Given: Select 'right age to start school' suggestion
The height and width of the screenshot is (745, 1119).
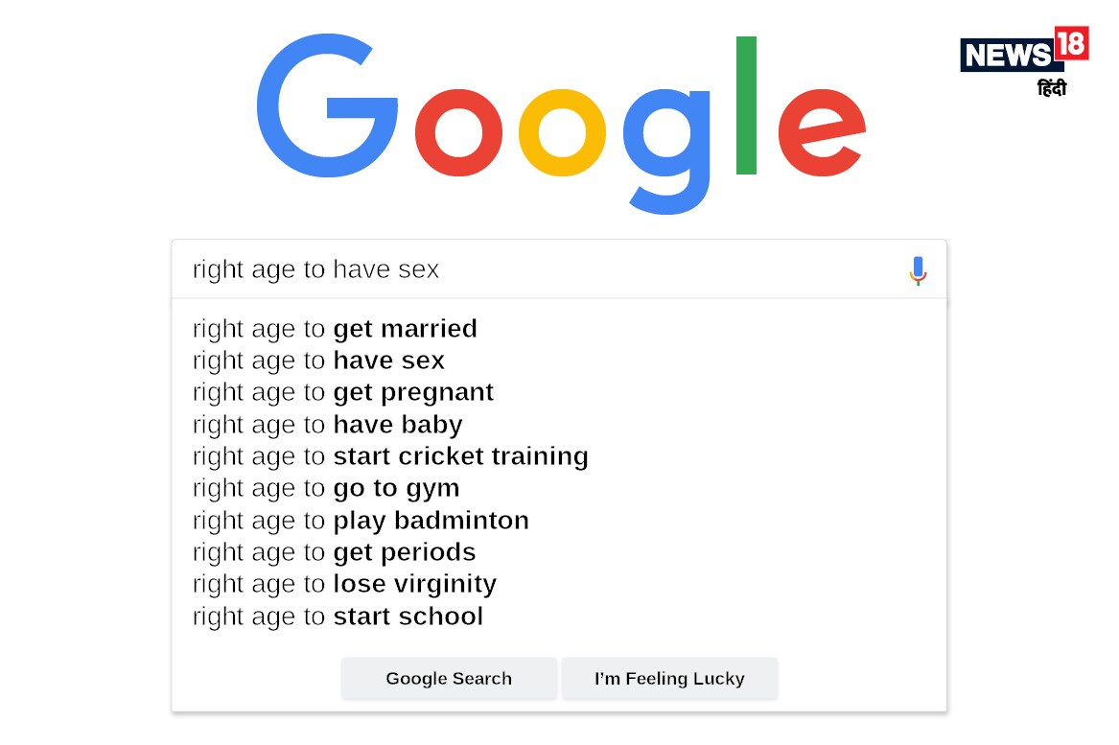Looking at the screenshot, I should pyautogui.click(x=338, y=617).
